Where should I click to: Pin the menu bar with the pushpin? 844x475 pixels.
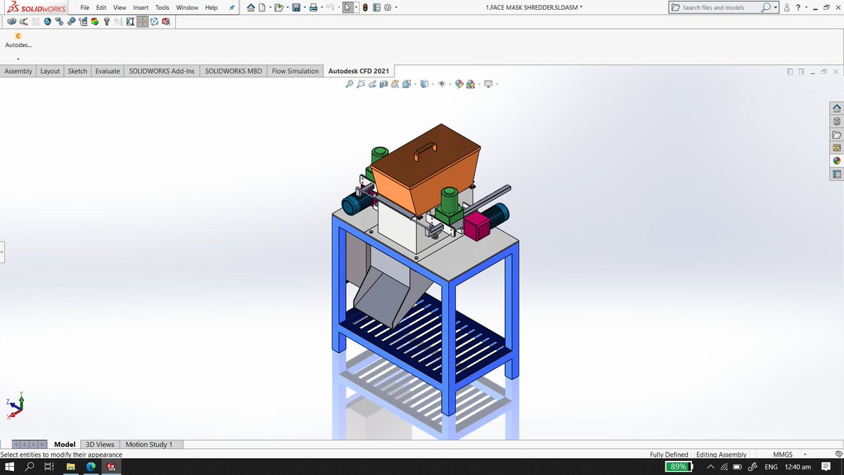232,8
